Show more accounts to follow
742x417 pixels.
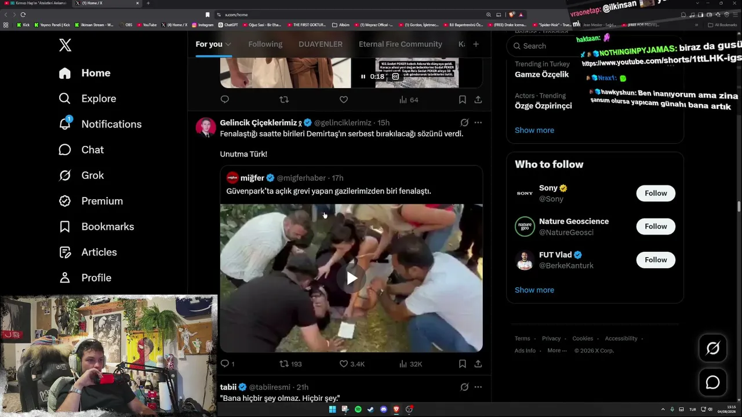tap(534, 290)
